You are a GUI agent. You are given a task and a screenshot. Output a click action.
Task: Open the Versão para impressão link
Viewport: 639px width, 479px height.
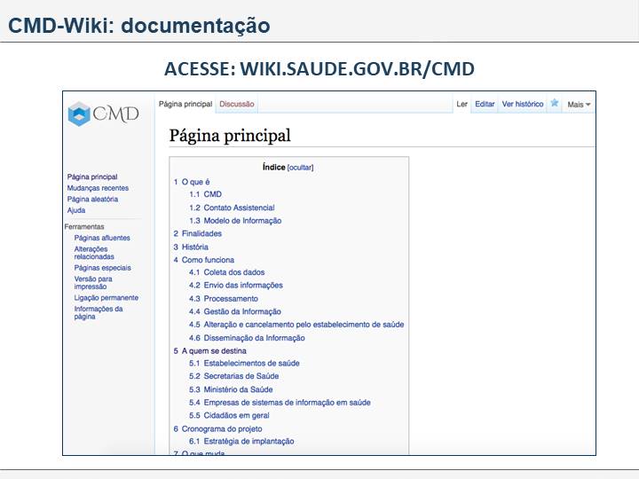pos(93,283)
